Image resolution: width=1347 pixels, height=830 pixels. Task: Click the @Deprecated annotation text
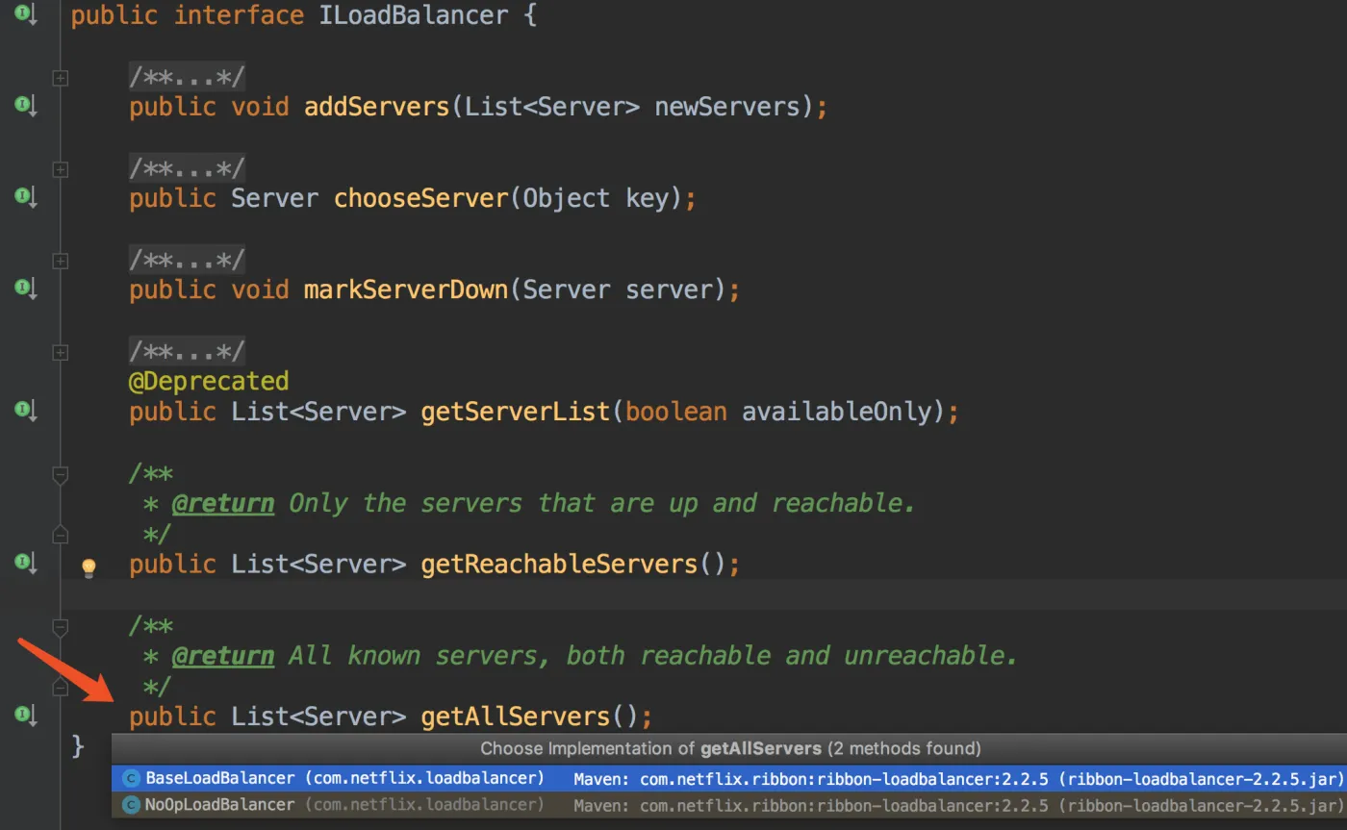click(209, 381)
